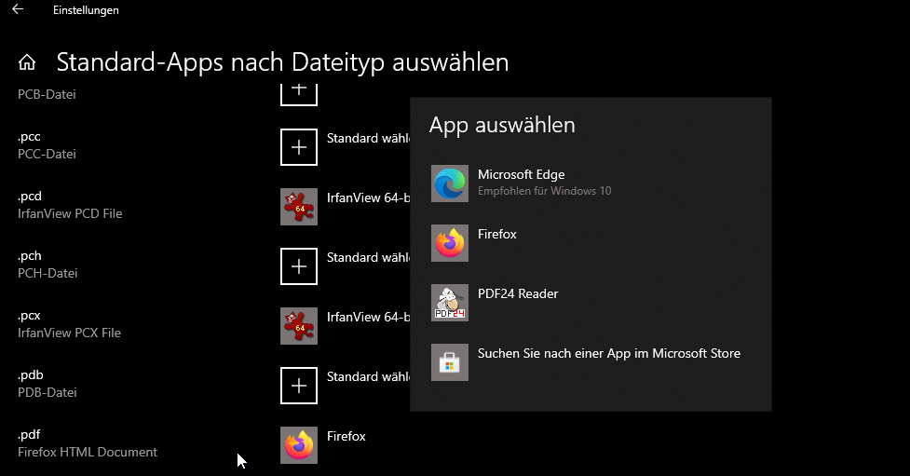
Task: Click 'IrfanView PCX File' description
Action: click(x=69, y=333)
